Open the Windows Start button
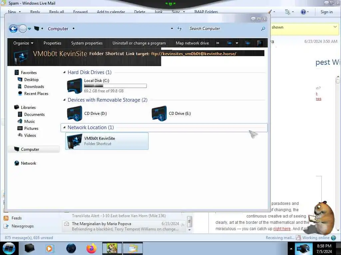341x255 pixels. (9, 248)
